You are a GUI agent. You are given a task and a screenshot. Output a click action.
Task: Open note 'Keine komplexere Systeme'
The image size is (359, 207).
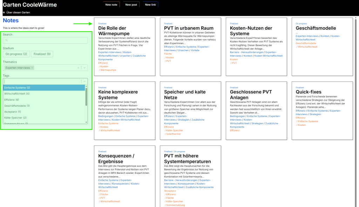(118, 95)
